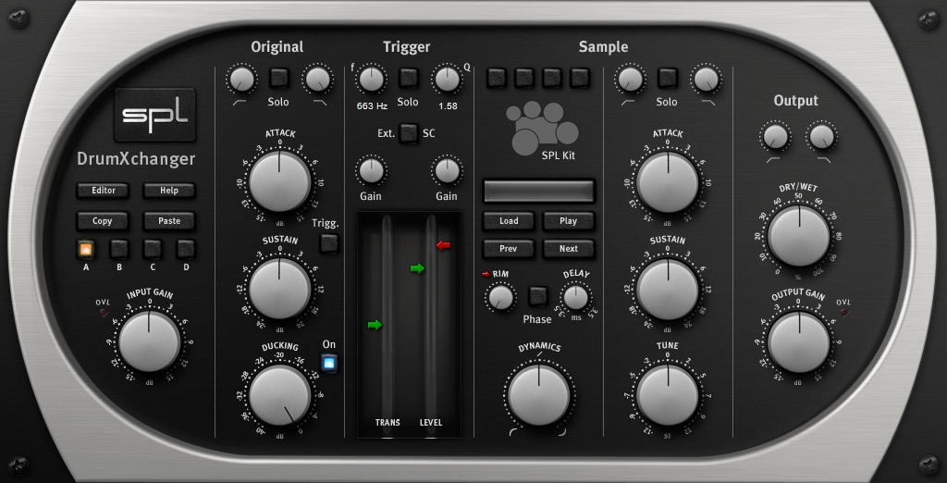Image resolution: width=947 pixels, height=483 pixels.
Task: Open the Editor panel
Action: 103,191
